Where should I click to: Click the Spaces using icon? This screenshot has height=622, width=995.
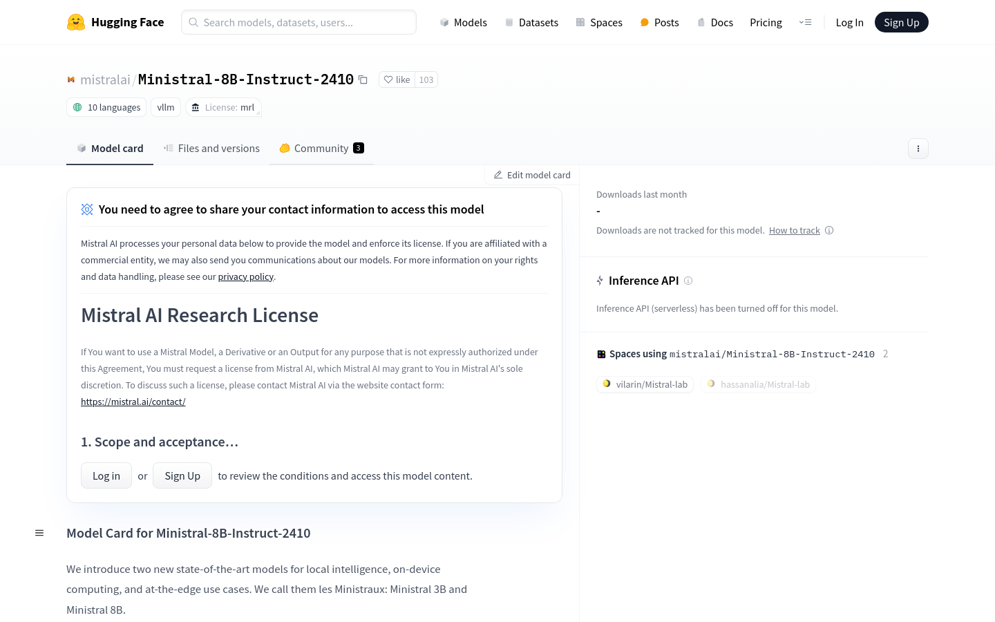601,354
